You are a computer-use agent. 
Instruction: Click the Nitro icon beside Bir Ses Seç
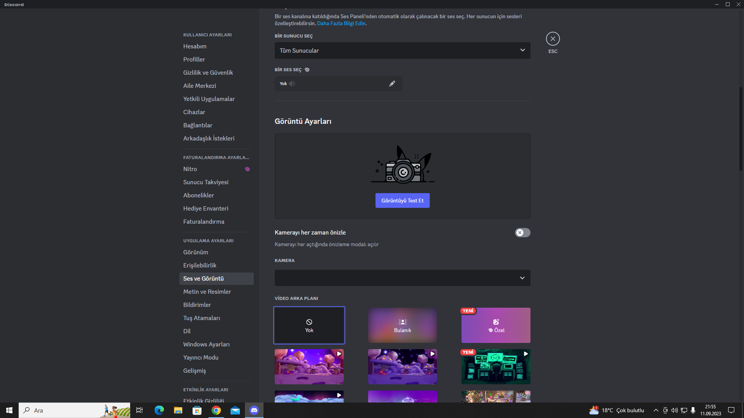(x=307, y=70)
